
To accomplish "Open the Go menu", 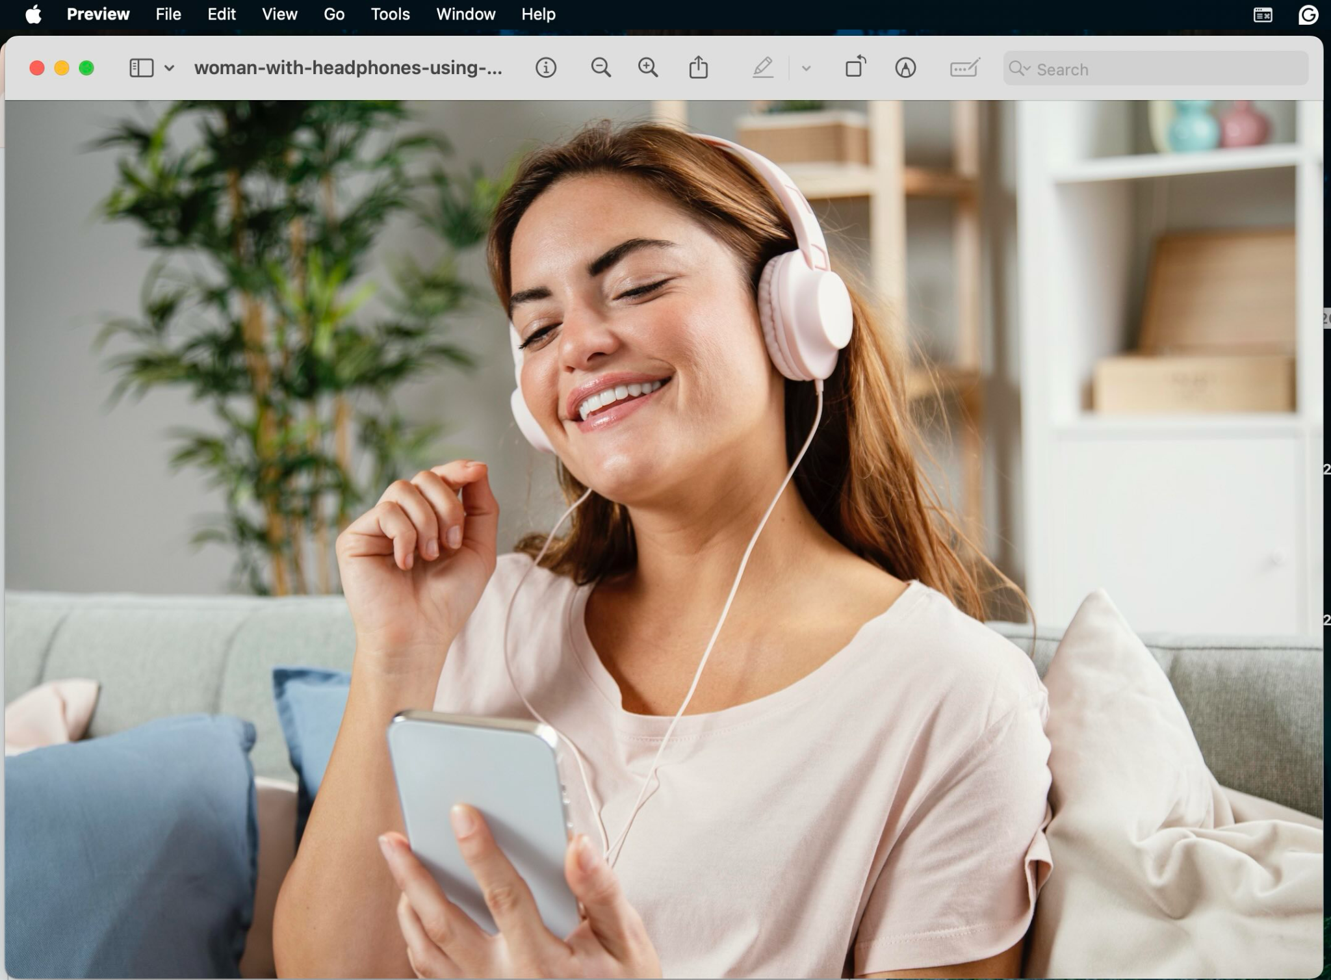I will click(334, 14).
